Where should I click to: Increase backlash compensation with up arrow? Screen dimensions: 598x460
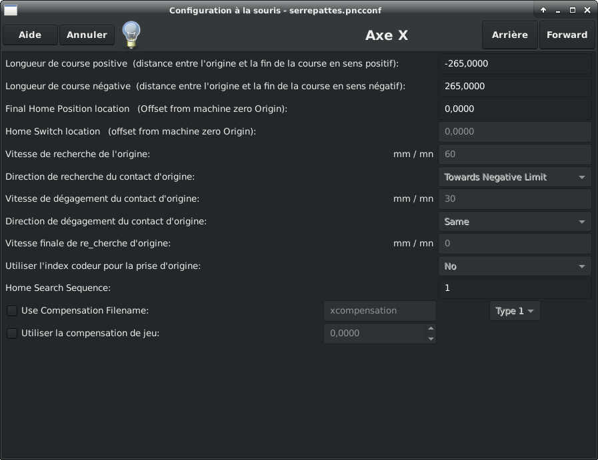pos(431,328)
